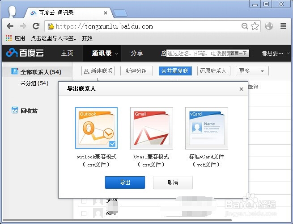Select the Gmail export format thumbnail
This screenshot has width=293, height=224.
coord(152,128)
